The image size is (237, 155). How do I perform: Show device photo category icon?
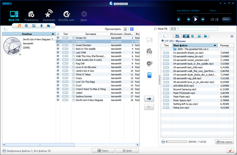pyautogui.click(x=199, y=36)
